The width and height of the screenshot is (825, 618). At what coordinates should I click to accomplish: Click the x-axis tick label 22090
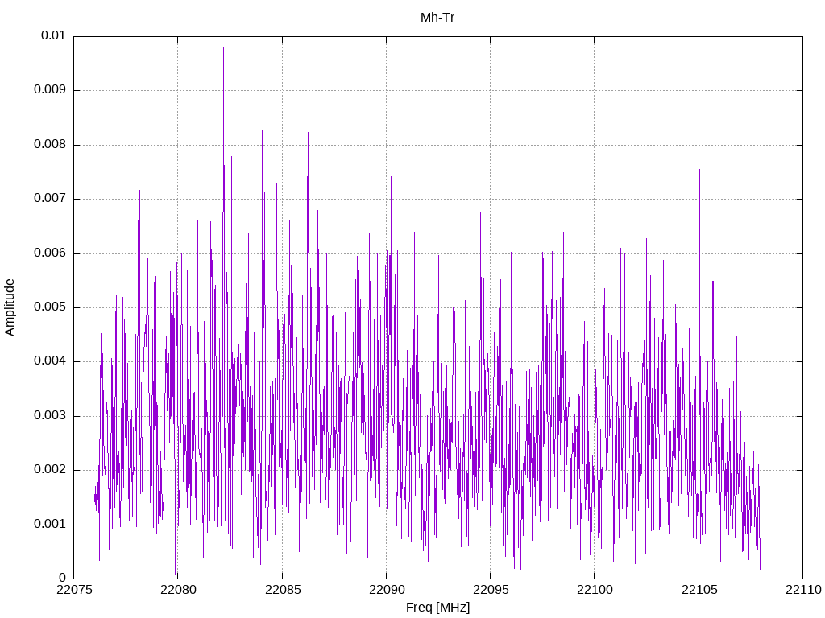tap(387, 590)
